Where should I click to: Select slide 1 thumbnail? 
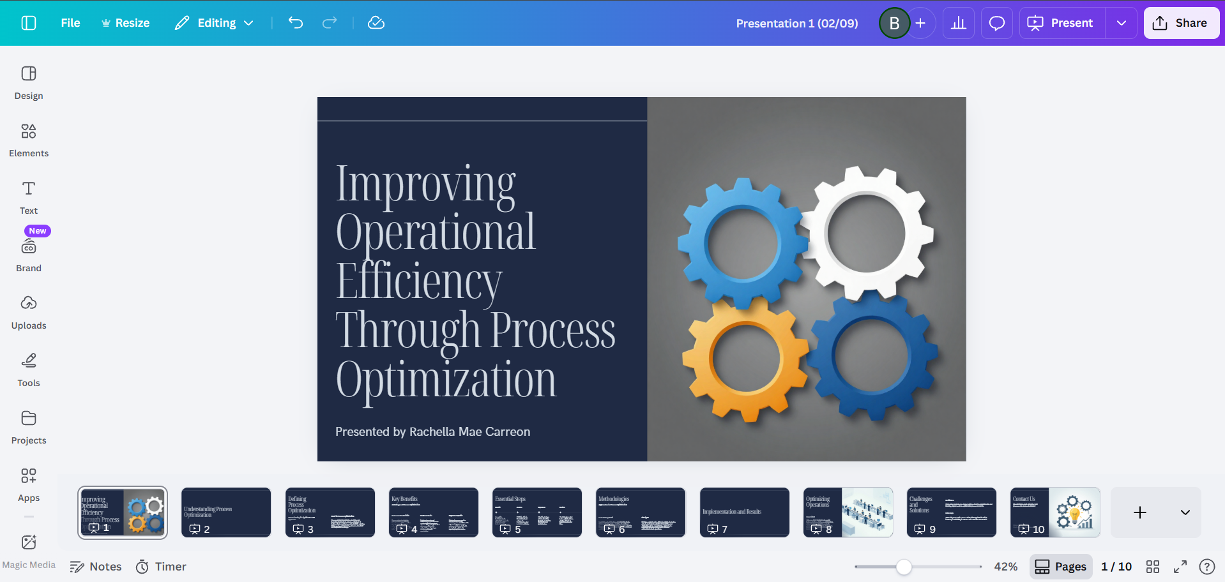pyautogui.click(x=123, y=512)
